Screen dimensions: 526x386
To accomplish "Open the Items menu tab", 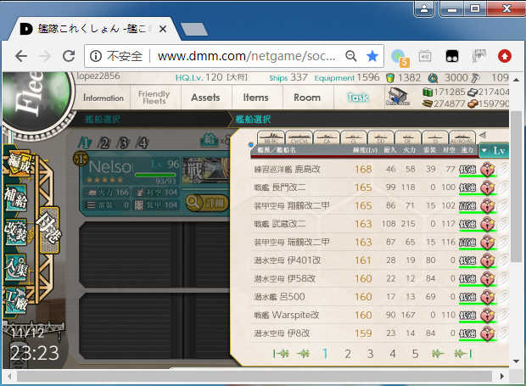I will [255, 98].
